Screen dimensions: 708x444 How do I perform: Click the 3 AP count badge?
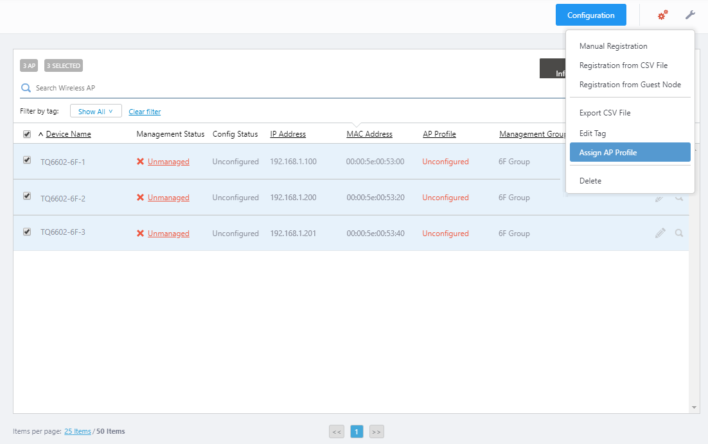pyautogui.click(x=29, y=66)
